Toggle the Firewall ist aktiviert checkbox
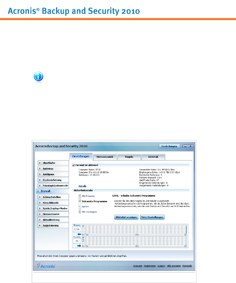This screenshot has width=236, height=283. click(74, 165)
